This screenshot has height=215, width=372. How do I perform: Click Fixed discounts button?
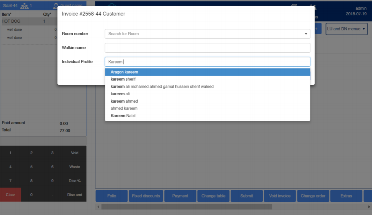(x=146, y=196)
